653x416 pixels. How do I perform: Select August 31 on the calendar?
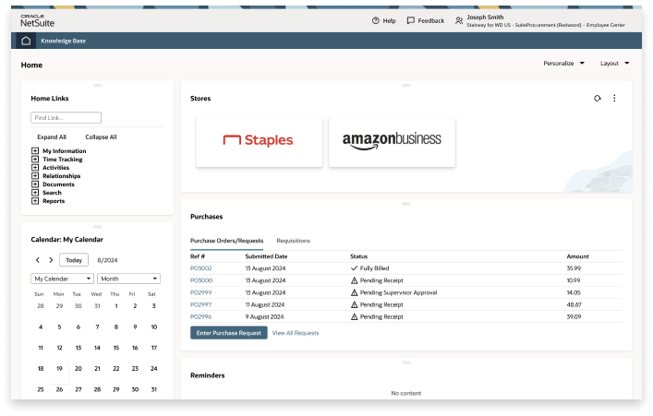tap(154, 389)
